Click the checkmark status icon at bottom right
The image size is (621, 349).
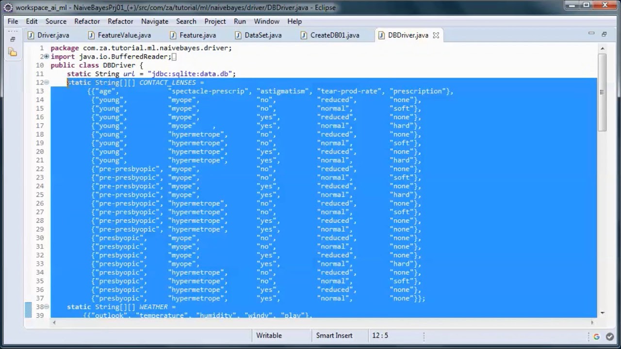tap(609, 336)
